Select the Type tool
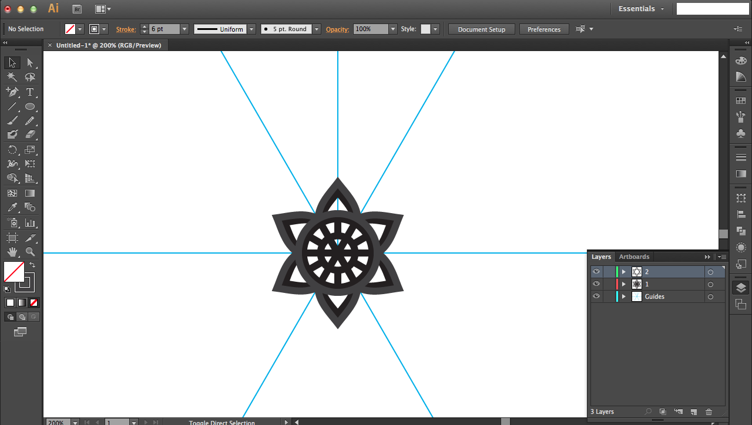 pos(30,92)
